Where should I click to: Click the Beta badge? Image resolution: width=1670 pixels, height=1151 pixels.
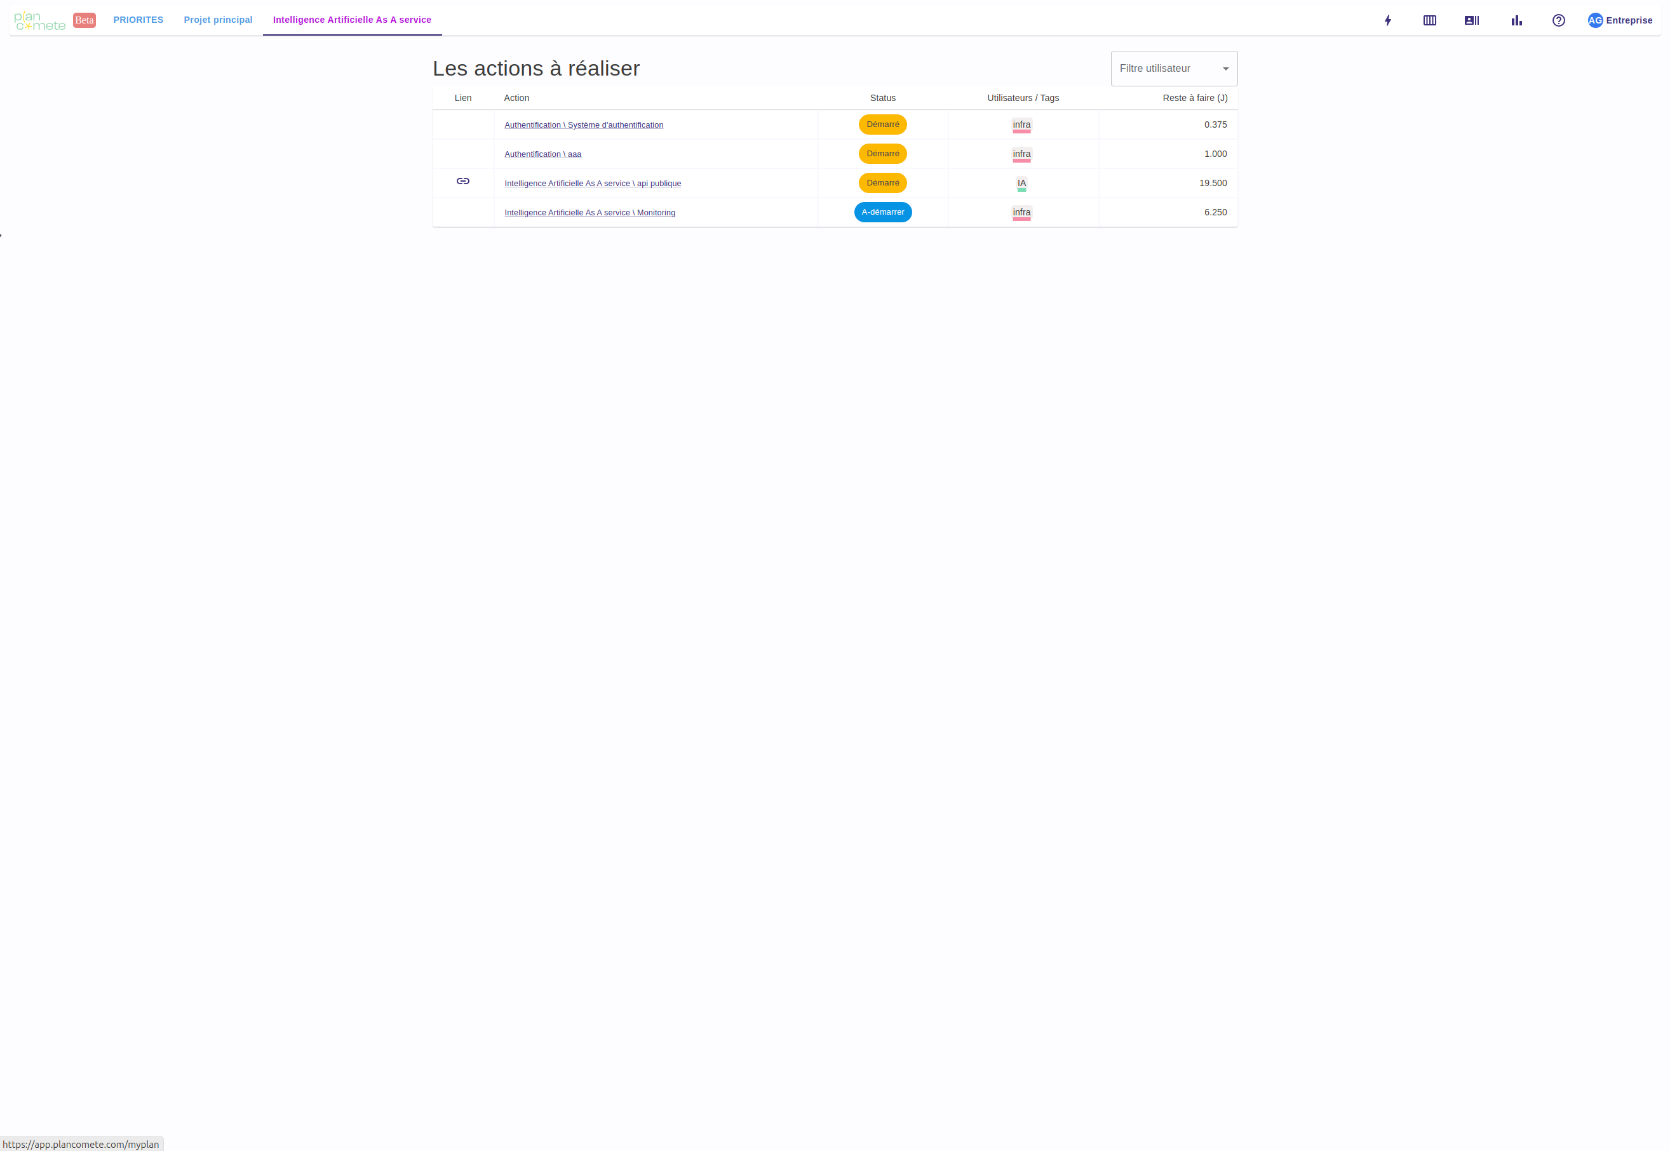click(x=84, y=20)
